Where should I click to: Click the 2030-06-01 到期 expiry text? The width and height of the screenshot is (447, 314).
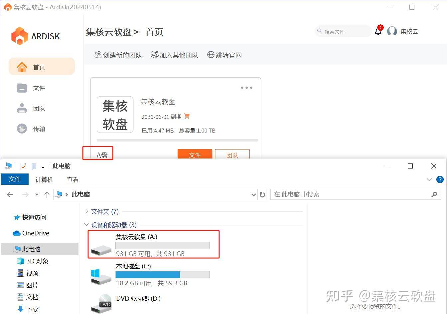pos(161,117)
